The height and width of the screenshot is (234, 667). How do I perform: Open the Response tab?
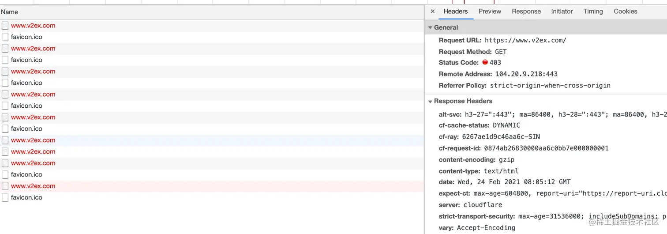(526, 11)
